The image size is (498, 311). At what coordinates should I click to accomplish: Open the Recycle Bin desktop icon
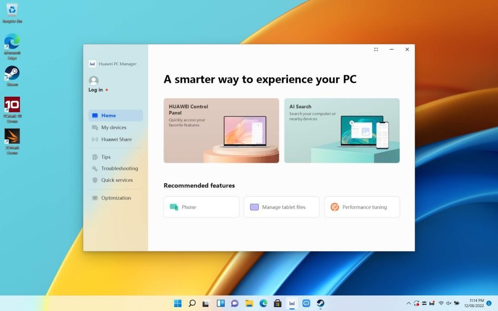(12, 14)
